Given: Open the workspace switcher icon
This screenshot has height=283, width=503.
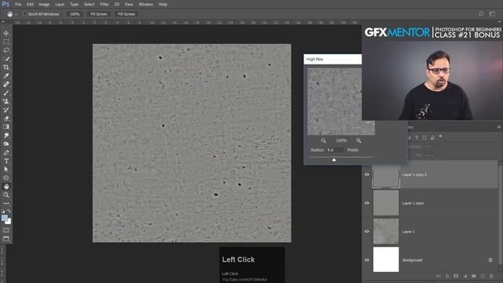Looking at the screenshot, I should (x=492, y=14).
